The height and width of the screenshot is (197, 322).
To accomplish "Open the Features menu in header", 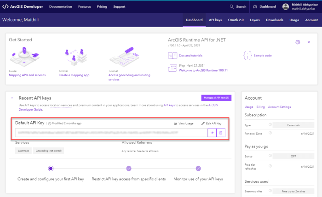I will [84, 7].
